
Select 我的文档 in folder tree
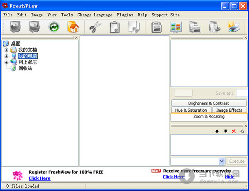click(x=28, y=50)
